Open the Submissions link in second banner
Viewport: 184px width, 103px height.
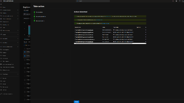coord(99,20)
